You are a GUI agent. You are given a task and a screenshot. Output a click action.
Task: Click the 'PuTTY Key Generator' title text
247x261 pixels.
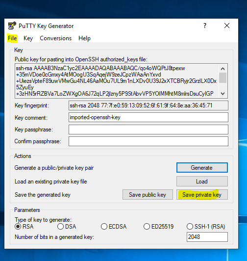[46, 26]
